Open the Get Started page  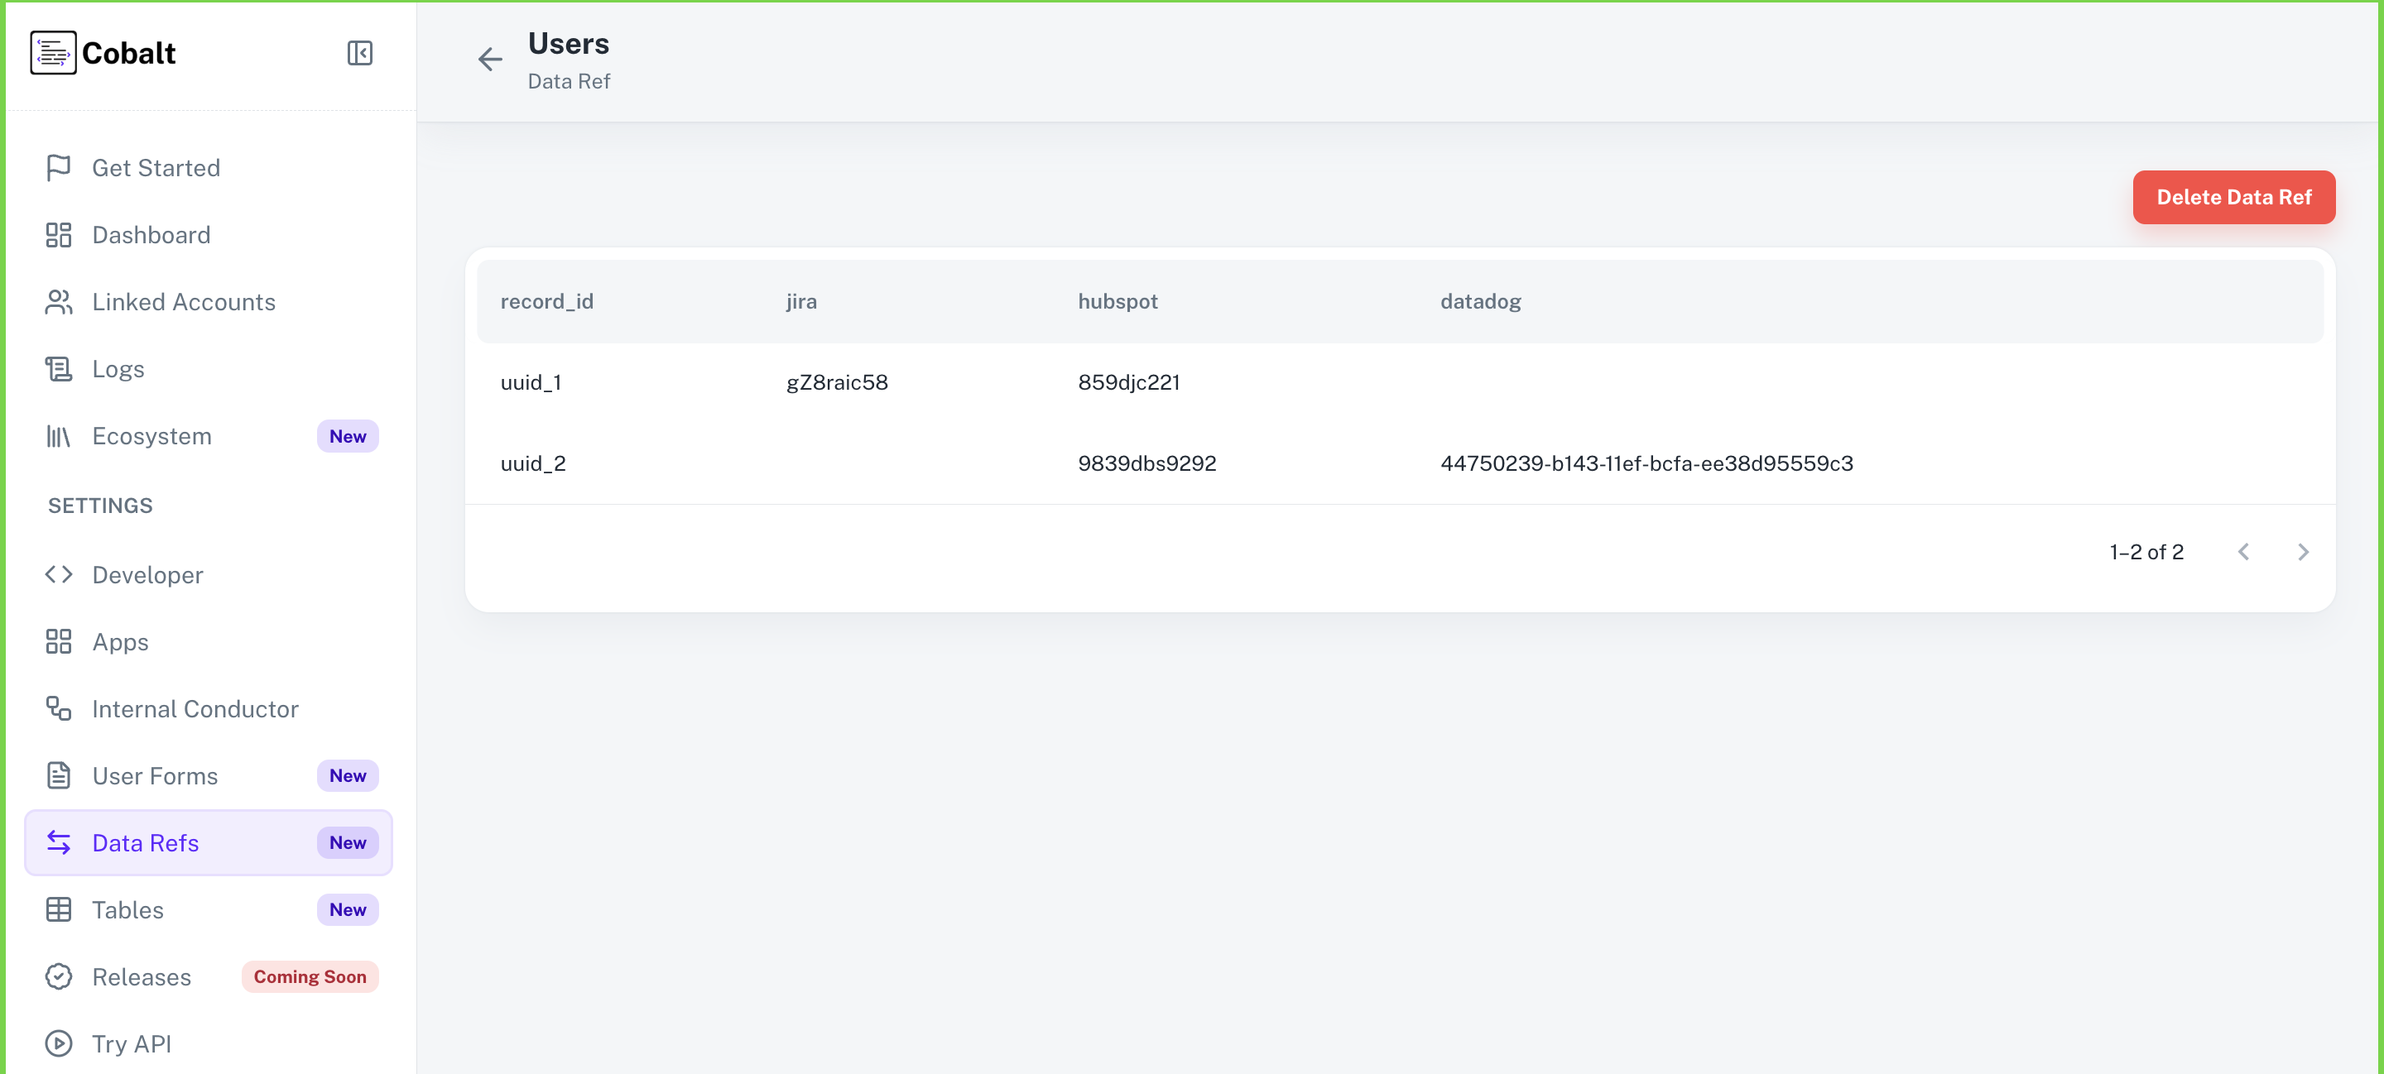coord(156,167)
